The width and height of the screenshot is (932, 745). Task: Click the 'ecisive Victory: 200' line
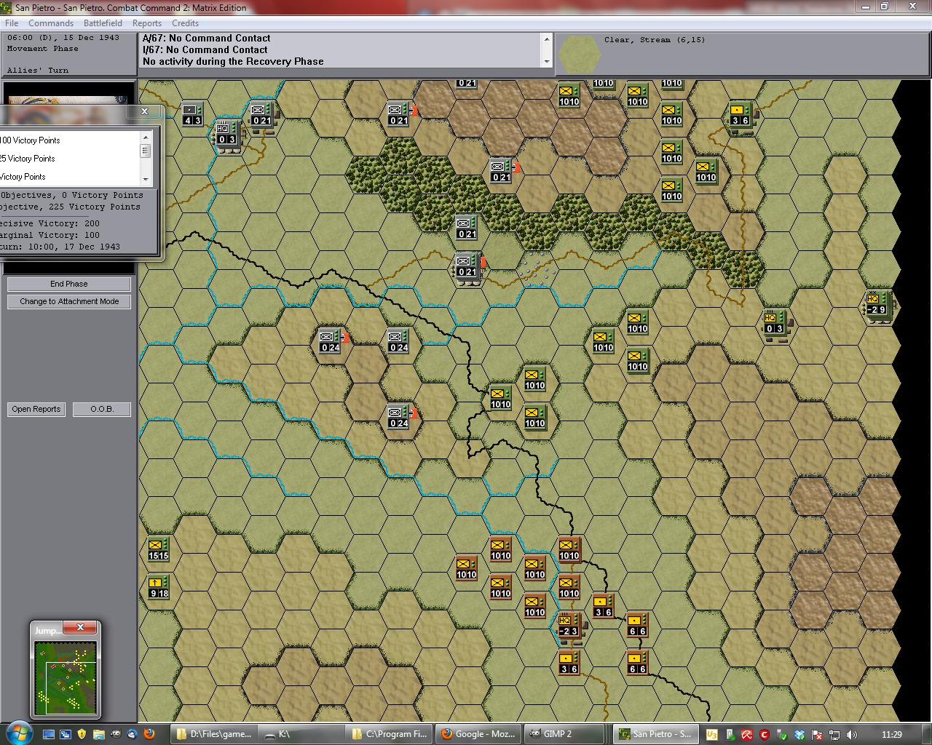coord(50,224)
